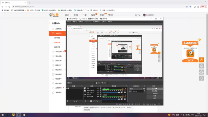The image size is (208, 117).
Task: Add a new source with the plus icon
Action: coord(85,101)
